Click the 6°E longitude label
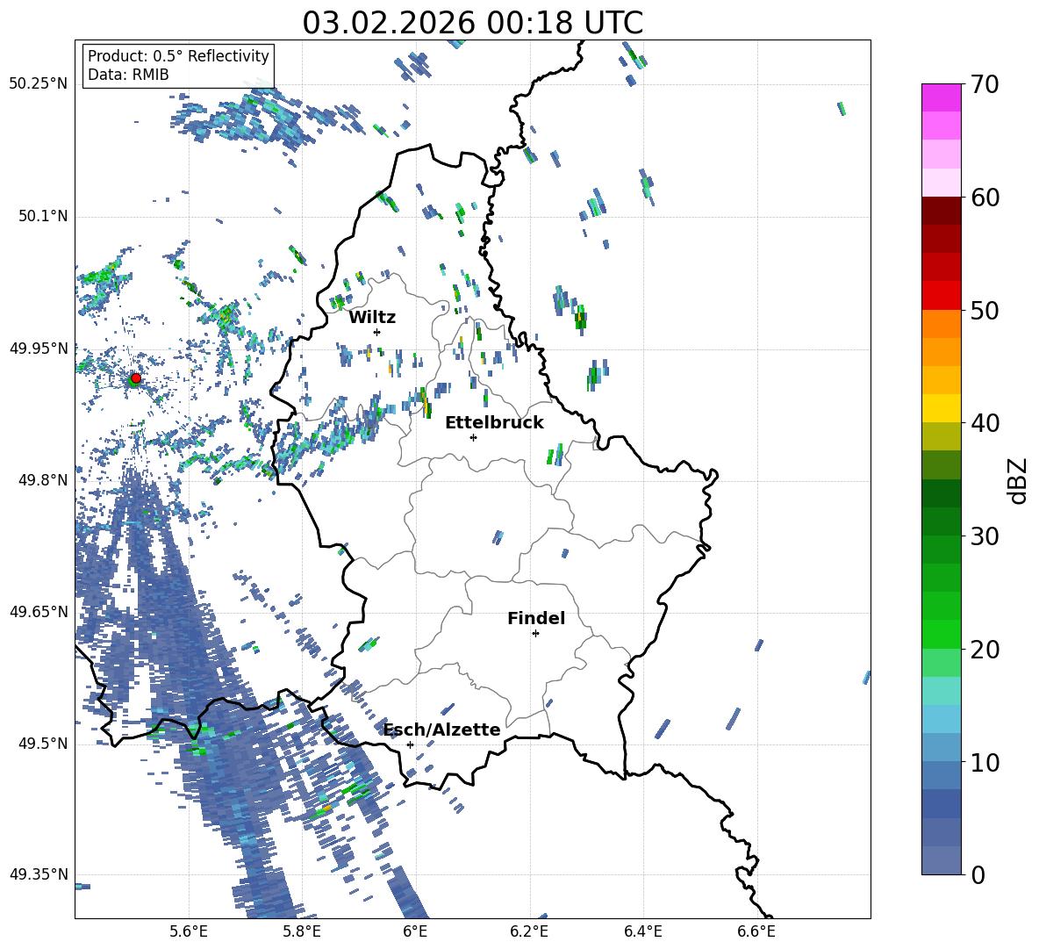 (x=415, y=931)
